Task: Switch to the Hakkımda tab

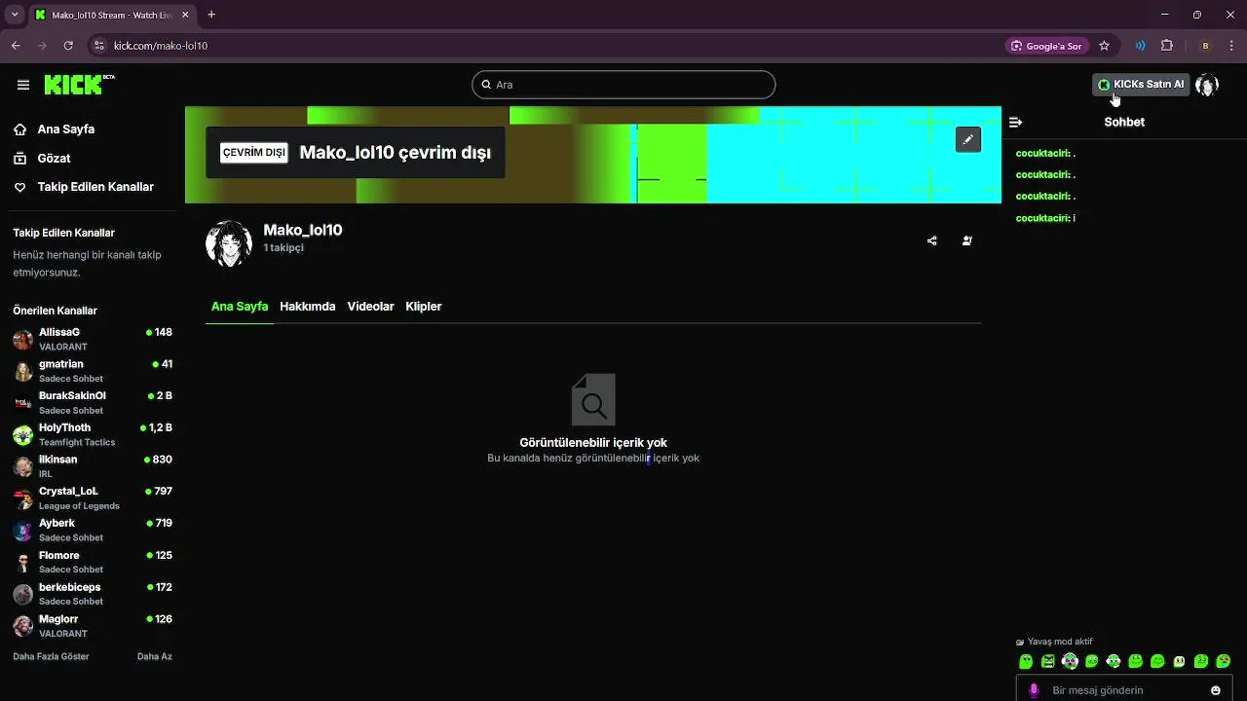Action: pos(307,307)
